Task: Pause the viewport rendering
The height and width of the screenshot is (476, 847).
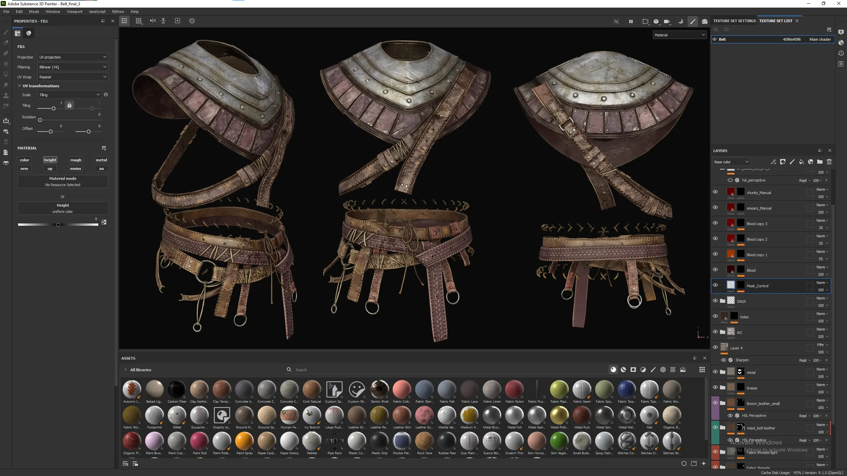Action: pos(631,21)
